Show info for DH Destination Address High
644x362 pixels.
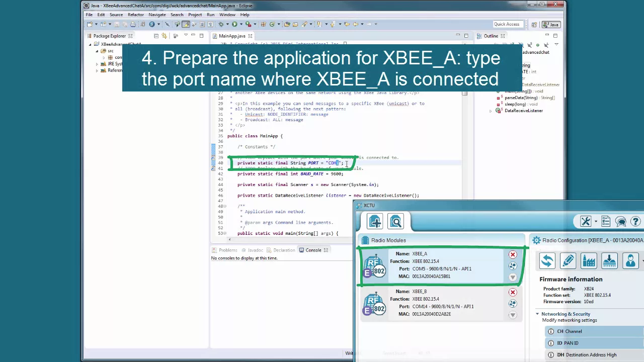551,355
